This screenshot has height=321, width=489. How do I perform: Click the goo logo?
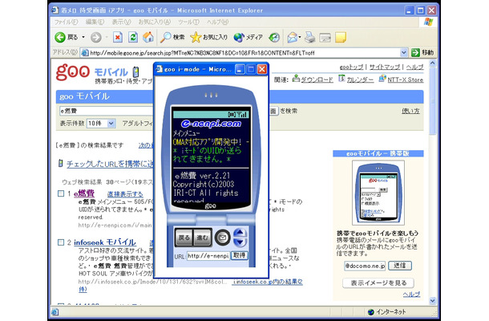coord(73,72)
